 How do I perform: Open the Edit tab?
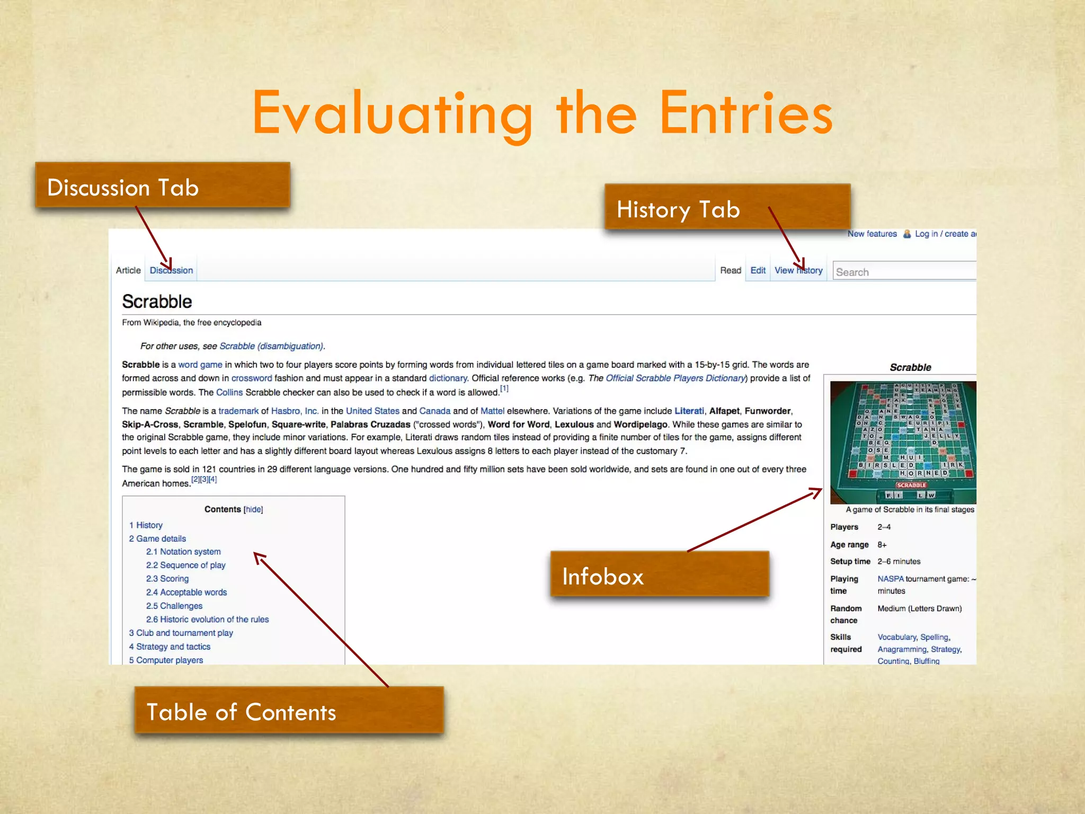(x=758, y=270)
